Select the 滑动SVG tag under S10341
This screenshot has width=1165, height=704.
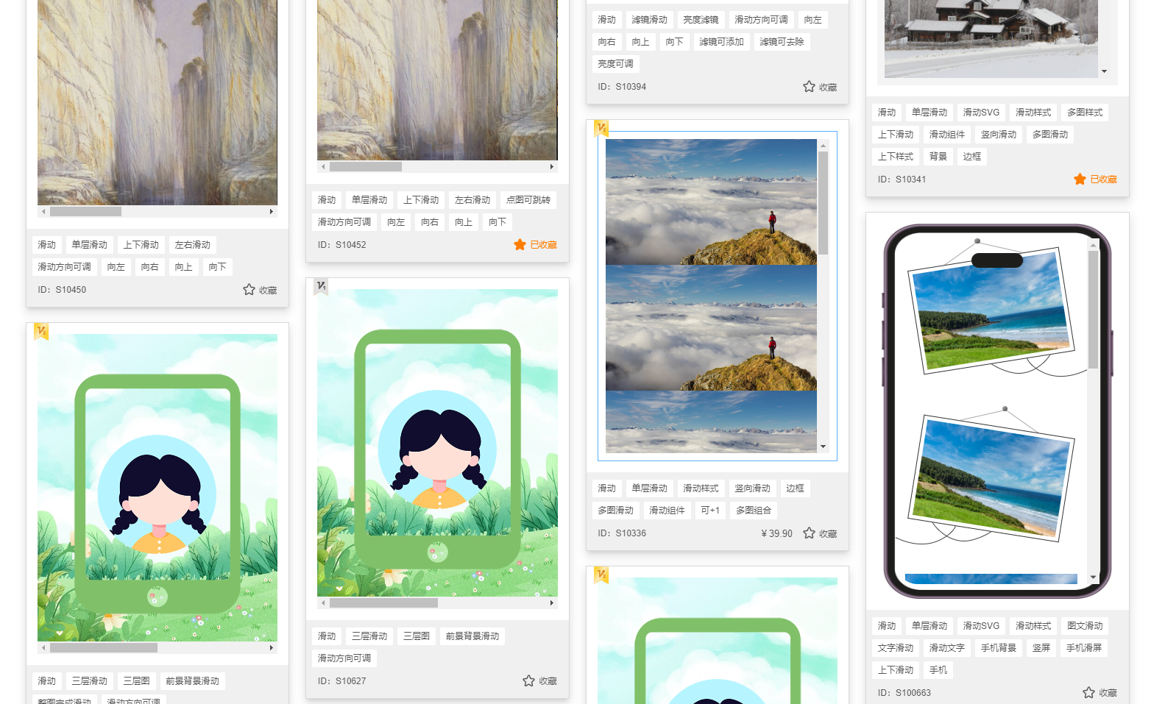click(981, 113)
